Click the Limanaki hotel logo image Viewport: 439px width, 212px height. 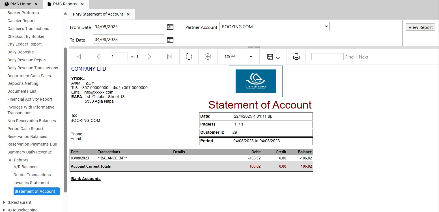click(x=256, y=81)
